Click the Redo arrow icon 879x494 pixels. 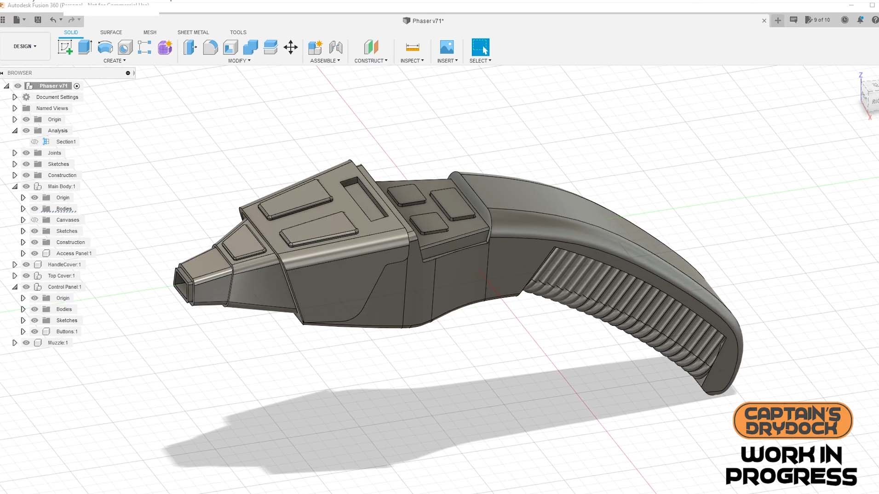(x=71, y=20)
